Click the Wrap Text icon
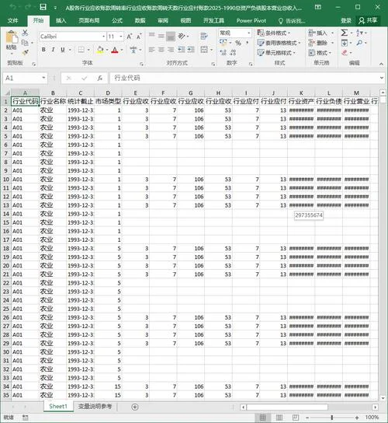The image size is (388, 423). tap(204, 36)
